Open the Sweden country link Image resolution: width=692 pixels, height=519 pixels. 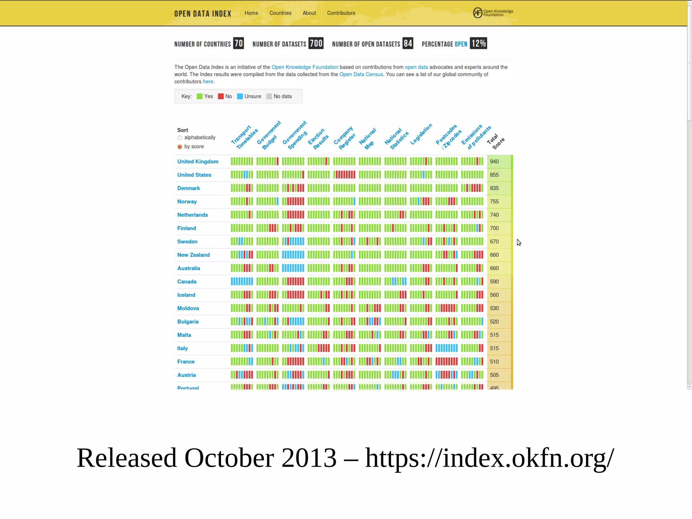coord(187,242)
